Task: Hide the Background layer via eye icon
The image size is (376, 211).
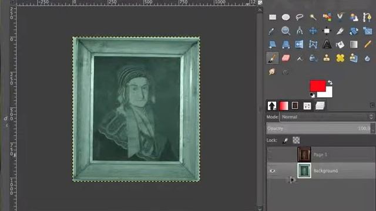Action: coord(272,171)
